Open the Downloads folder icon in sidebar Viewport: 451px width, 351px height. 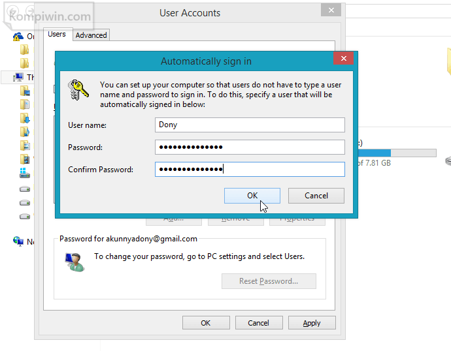tap(25, 118)
